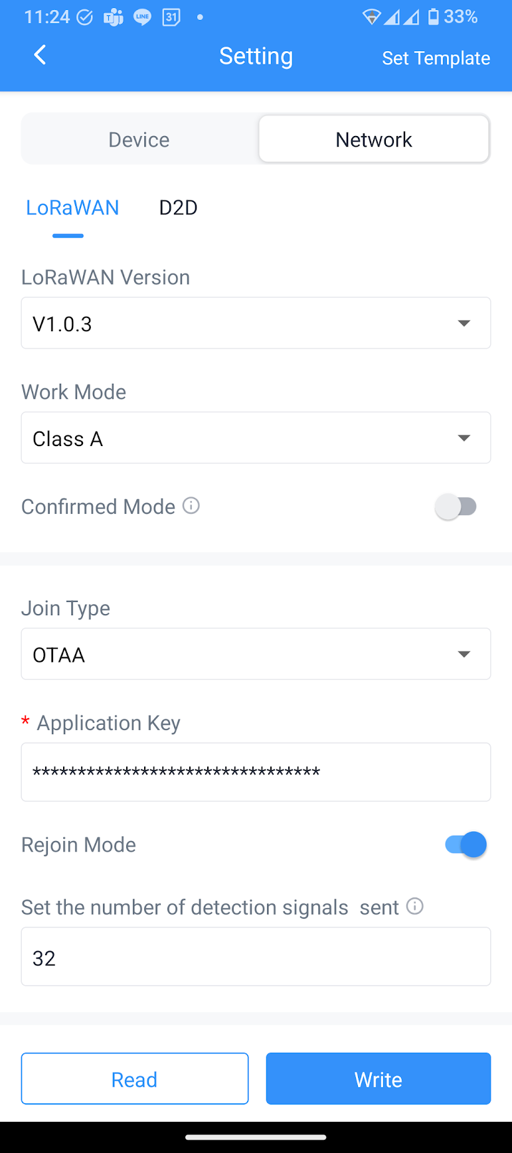
Task: Turn off the Rejoin Mode switch
Action: (466, 845)
